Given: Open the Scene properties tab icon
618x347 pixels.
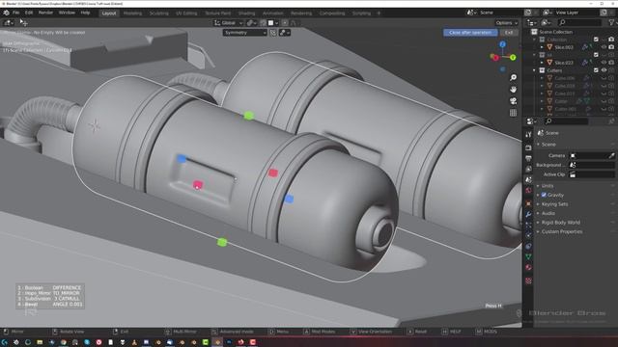Looking at the screenshot, I should click(528, 179).
